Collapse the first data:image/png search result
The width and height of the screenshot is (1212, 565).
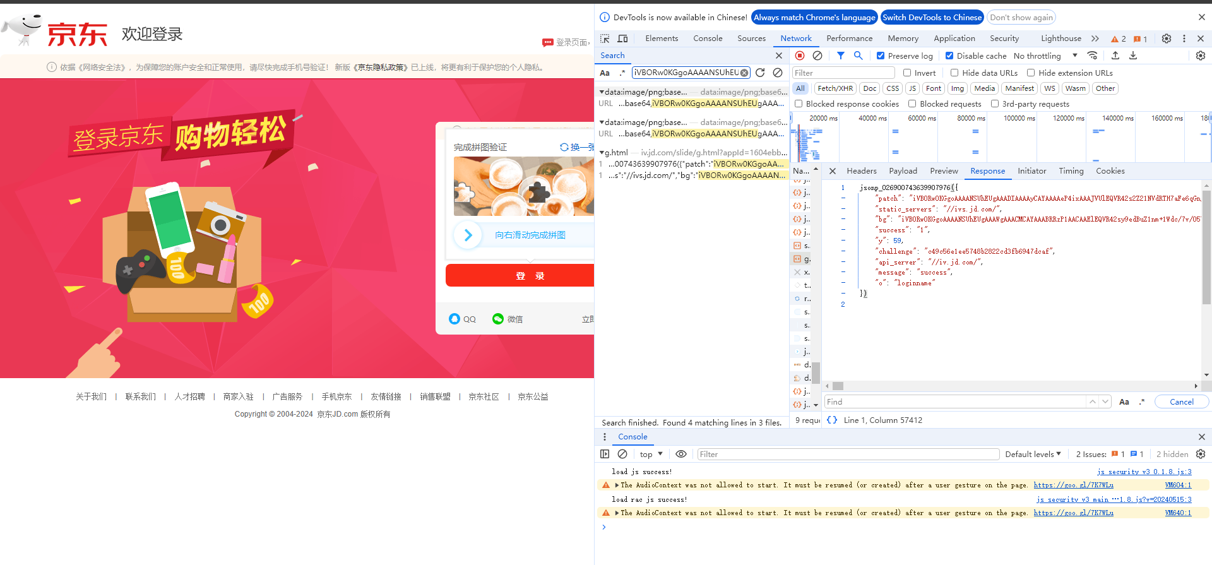point(602,92)
